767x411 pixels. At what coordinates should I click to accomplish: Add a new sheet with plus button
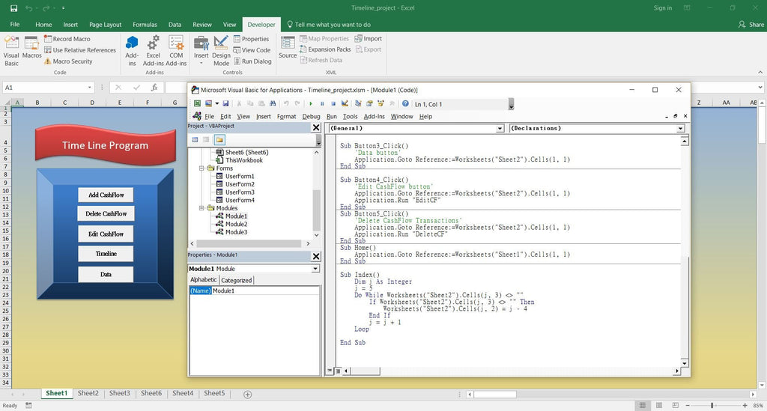[x=247, y=395]
